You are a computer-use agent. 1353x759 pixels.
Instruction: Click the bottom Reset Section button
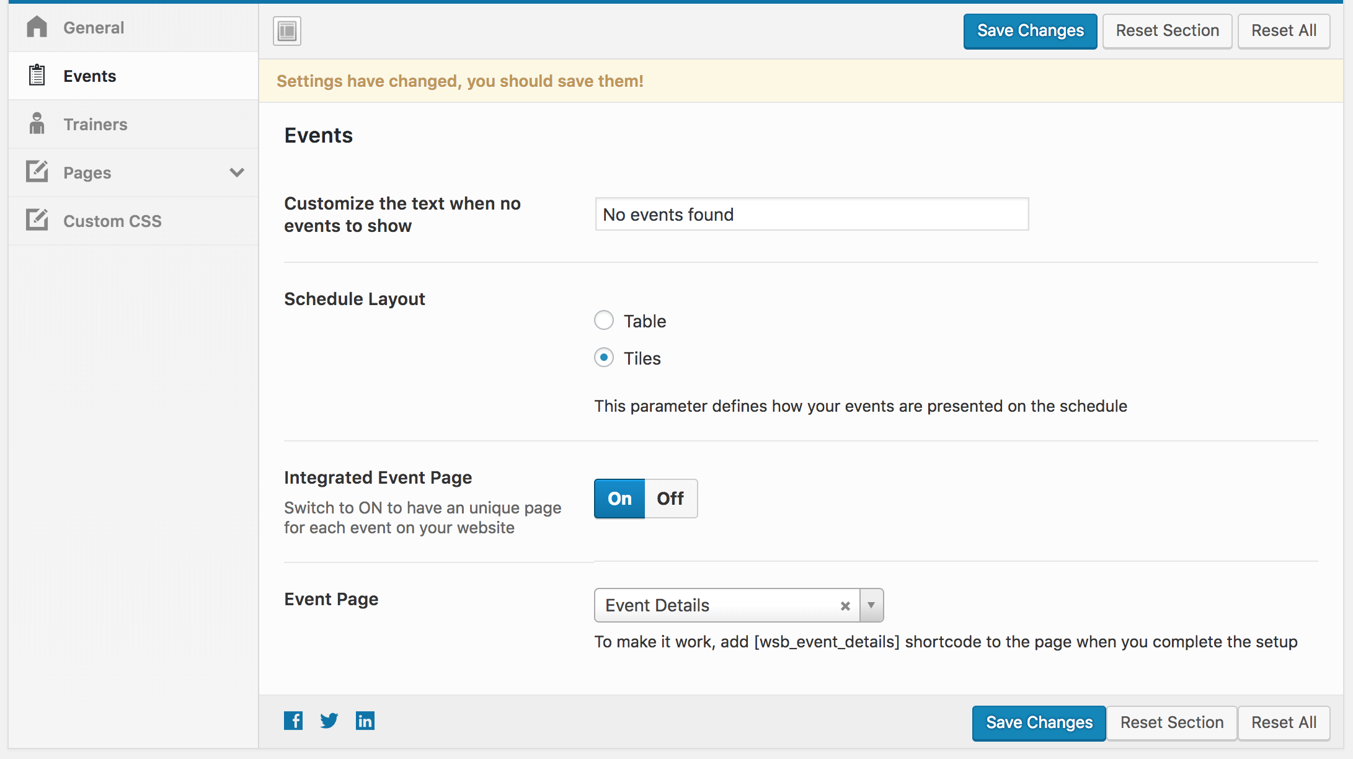click(1172, 723)
